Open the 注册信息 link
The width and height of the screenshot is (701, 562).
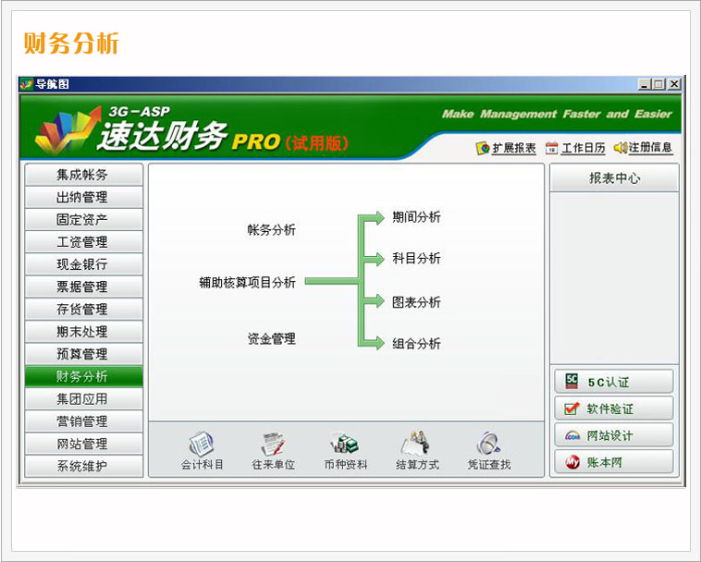pyautogui.click(x=650, y=147)
